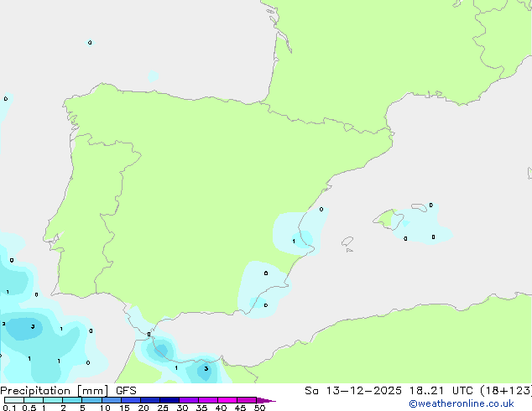Viewport: 532px width, 411px height.
Task: Click the 0.1–0.5 mm legend color swatch
Action: pyautogui.click(x=14, y=400)
